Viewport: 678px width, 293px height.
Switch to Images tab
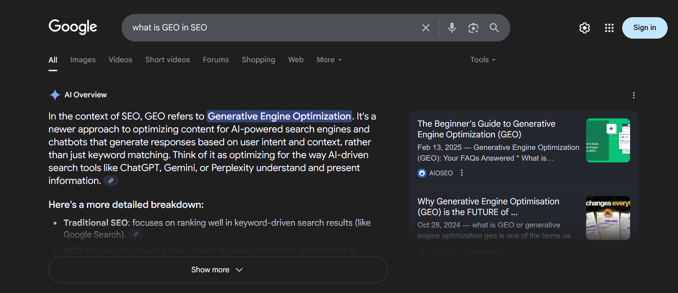pyautogui.click(x=83, y=60)
